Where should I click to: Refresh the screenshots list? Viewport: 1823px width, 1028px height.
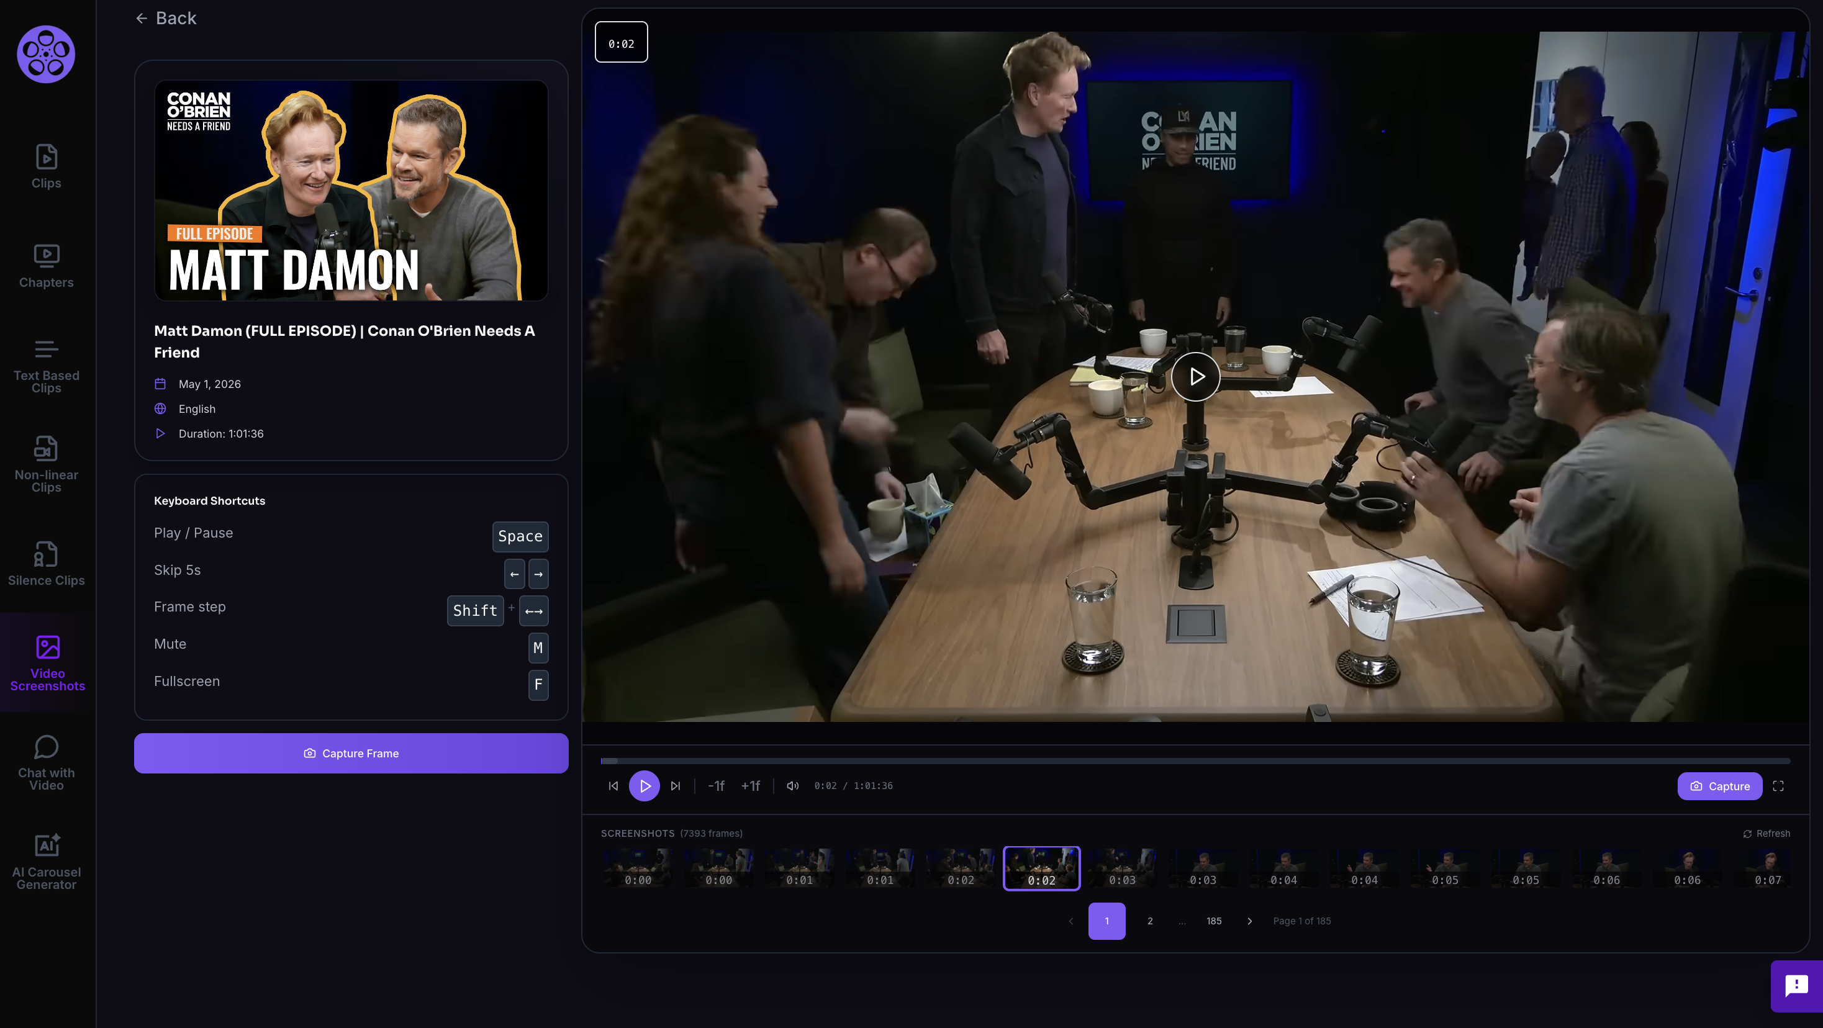(1766, 832)
